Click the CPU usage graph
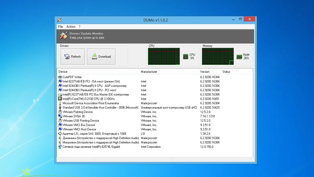 click(164, 56)
